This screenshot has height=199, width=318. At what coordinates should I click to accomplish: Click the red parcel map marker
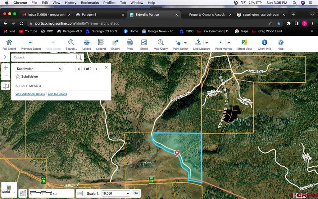click(177, 153)
